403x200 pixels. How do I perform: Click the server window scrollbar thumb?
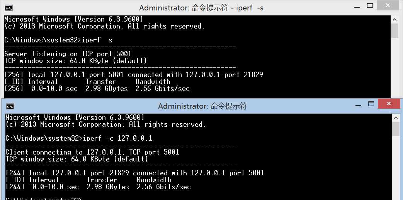pos(394,31)
